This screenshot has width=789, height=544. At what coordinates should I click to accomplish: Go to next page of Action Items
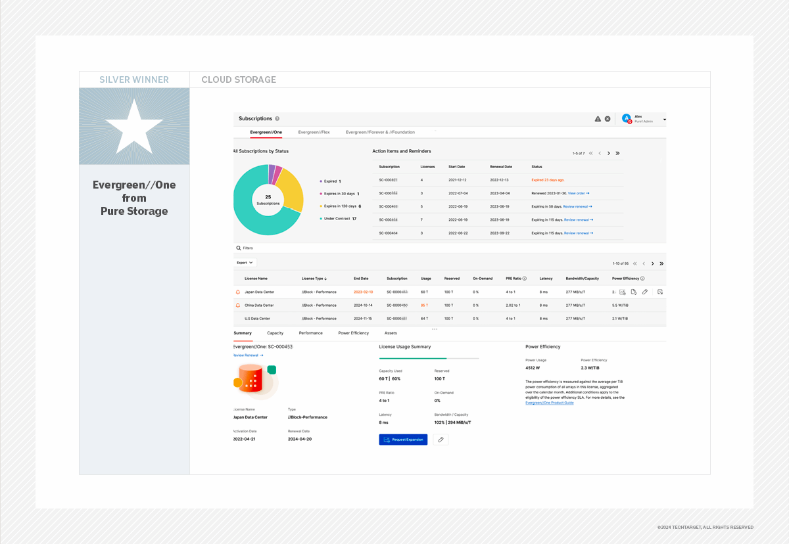point(608,153)
